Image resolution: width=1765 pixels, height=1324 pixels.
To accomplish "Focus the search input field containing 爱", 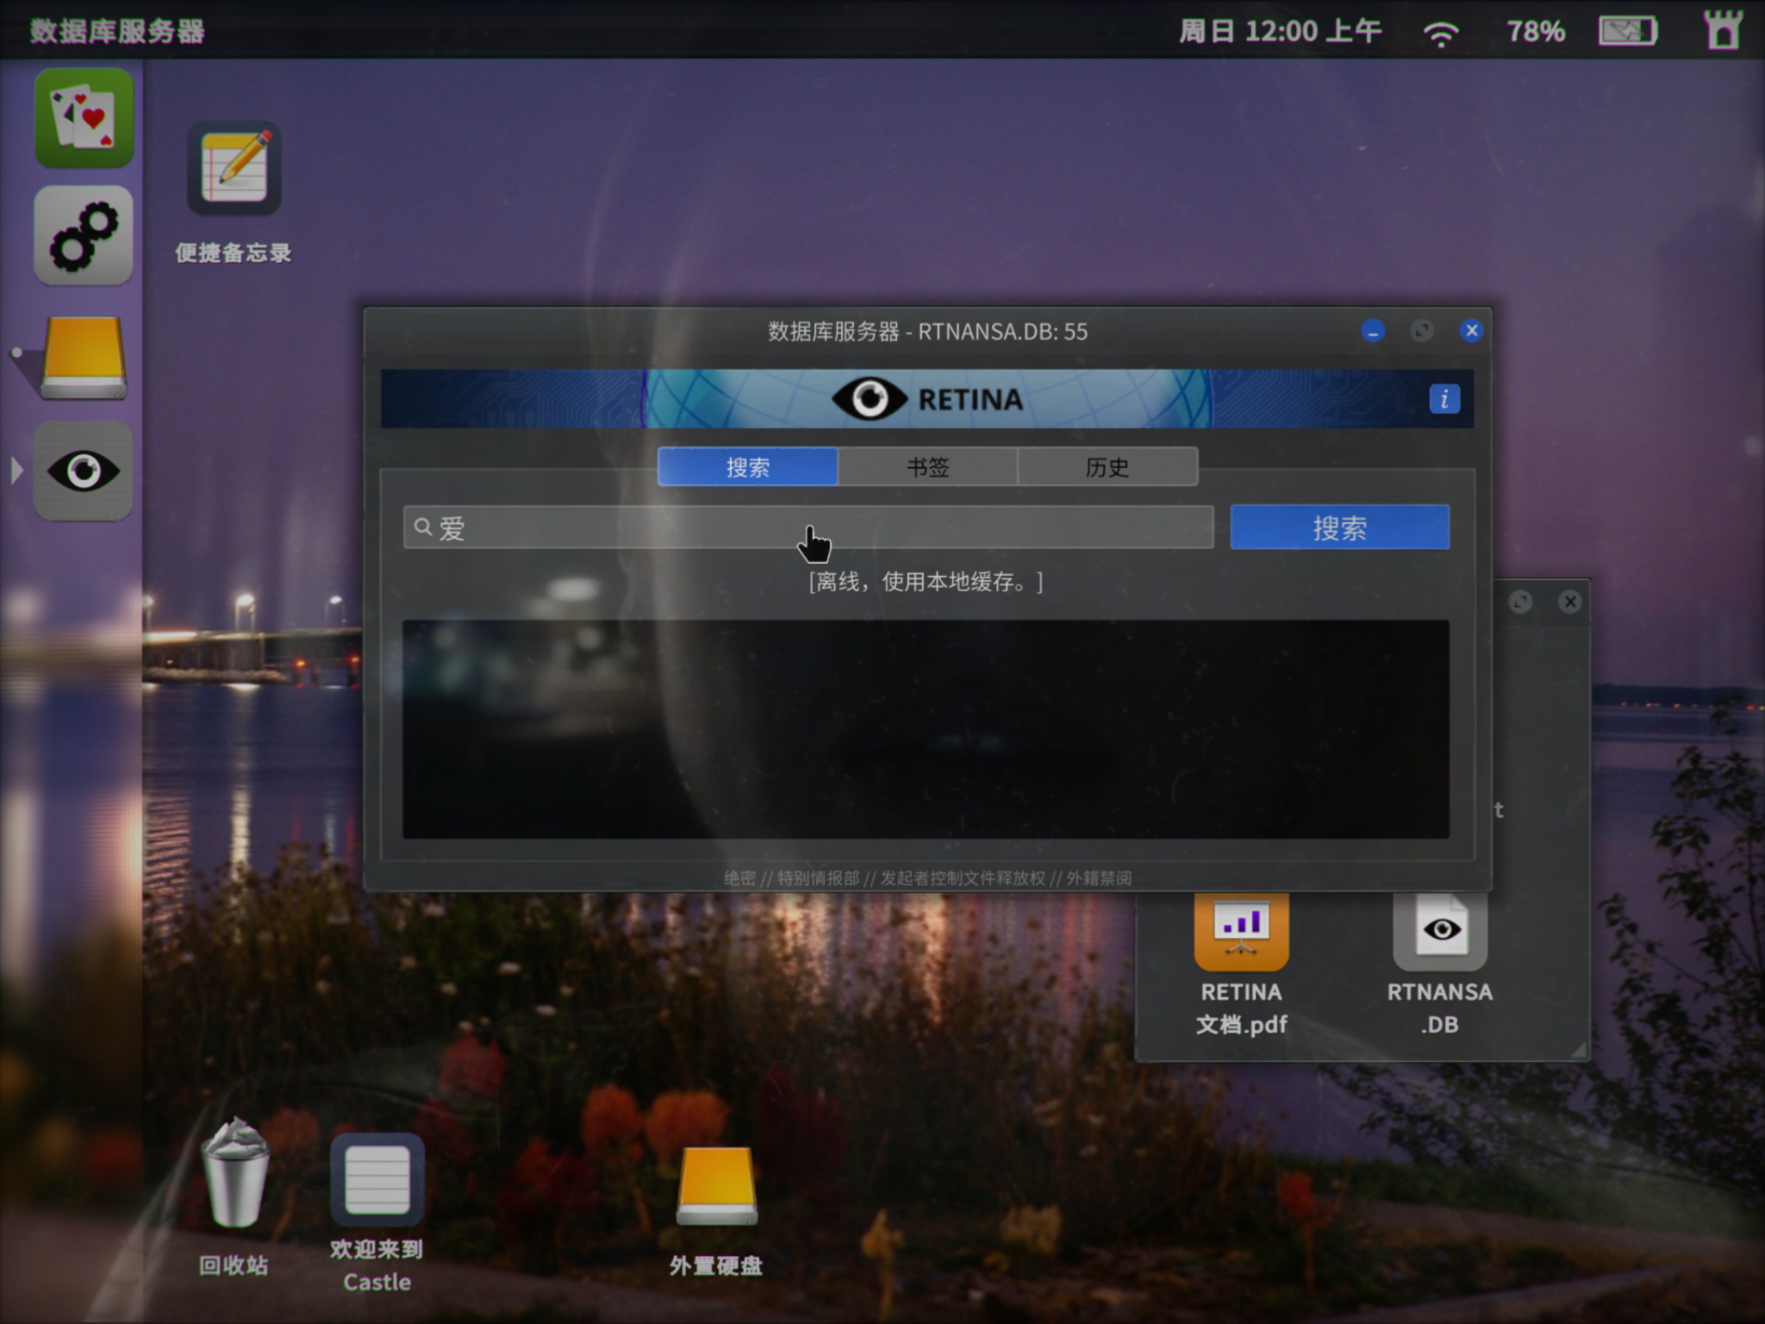I will click(x=808, y=528).
